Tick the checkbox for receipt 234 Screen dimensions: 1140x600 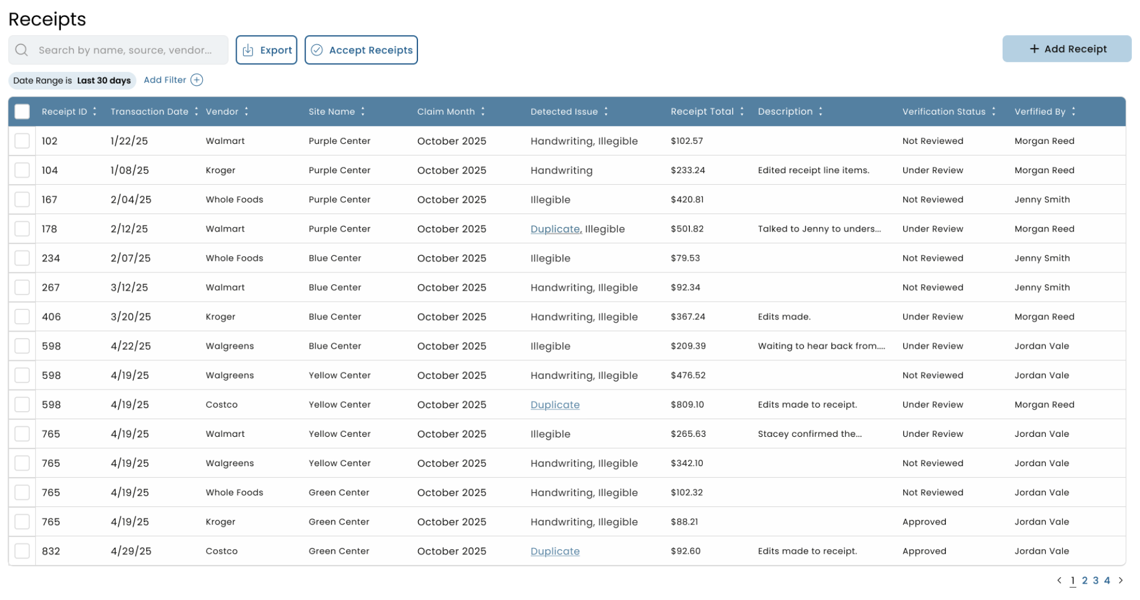point(22,258)
